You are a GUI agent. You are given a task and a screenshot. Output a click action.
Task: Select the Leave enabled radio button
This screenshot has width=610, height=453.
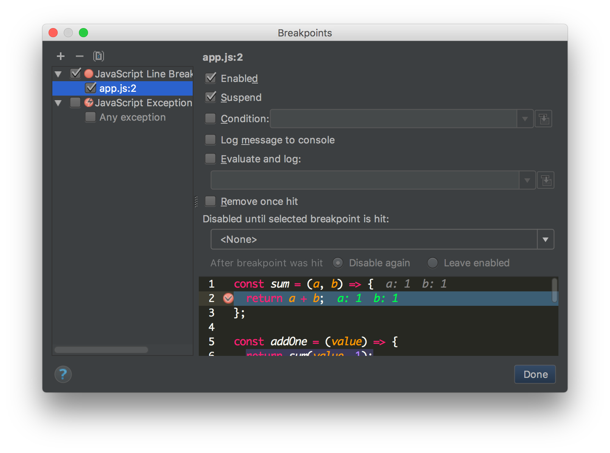[x=432, y=263]
